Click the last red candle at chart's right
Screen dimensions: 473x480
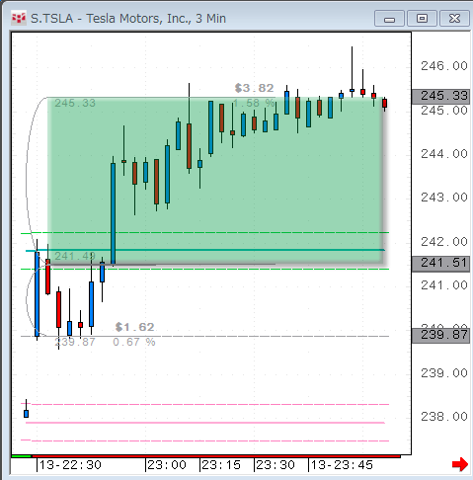tap(384, 104)
